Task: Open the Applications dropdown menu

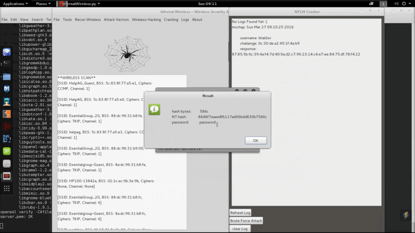Action: (x=15, y=4)
